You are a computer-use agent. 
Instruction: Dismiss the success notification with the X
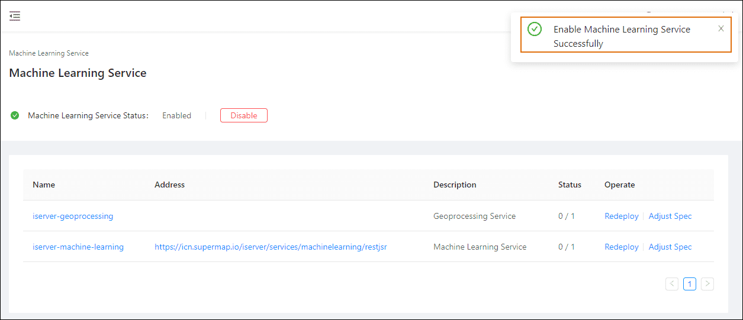[721, 28]
